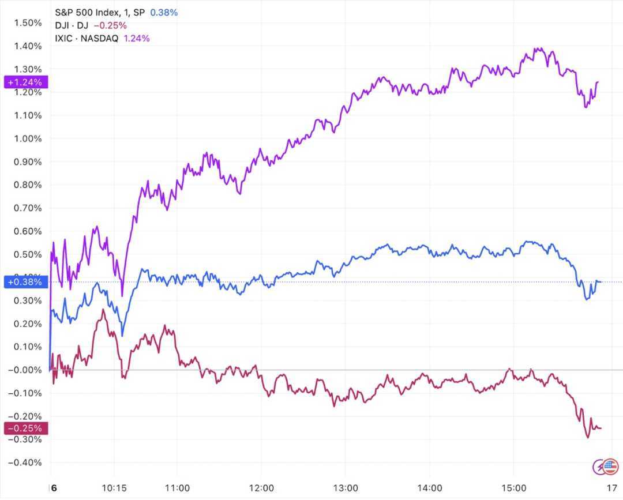This screenshot has height=500, width=623.
Task: Click the NASDAQ 1.24% value in legend
Action: (137, 39)
